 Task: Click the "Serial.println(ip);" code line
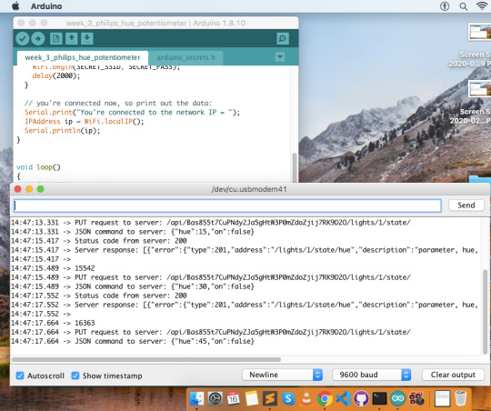pos(63,131)
